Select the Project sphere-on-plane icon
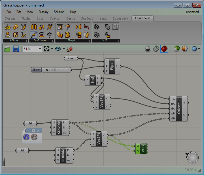This screenshot has width=204, height=175. pyautogui.click(x=8, y=35)
